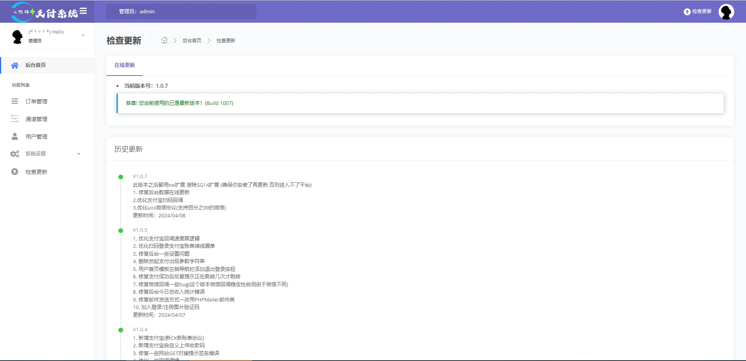Click the green V1.0.5 timeline dot
This screenshot has height=361, width=746.
click(120, 230)
